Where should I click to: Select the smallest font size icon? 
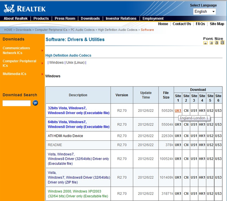(x=205, y=43)
